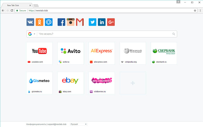
Task: Click the aliexpress.com label text
Action: click(x=100, y=62)
